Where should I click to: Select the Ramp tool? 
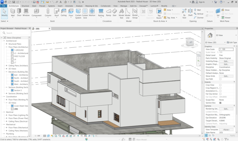tap(108, 12)
